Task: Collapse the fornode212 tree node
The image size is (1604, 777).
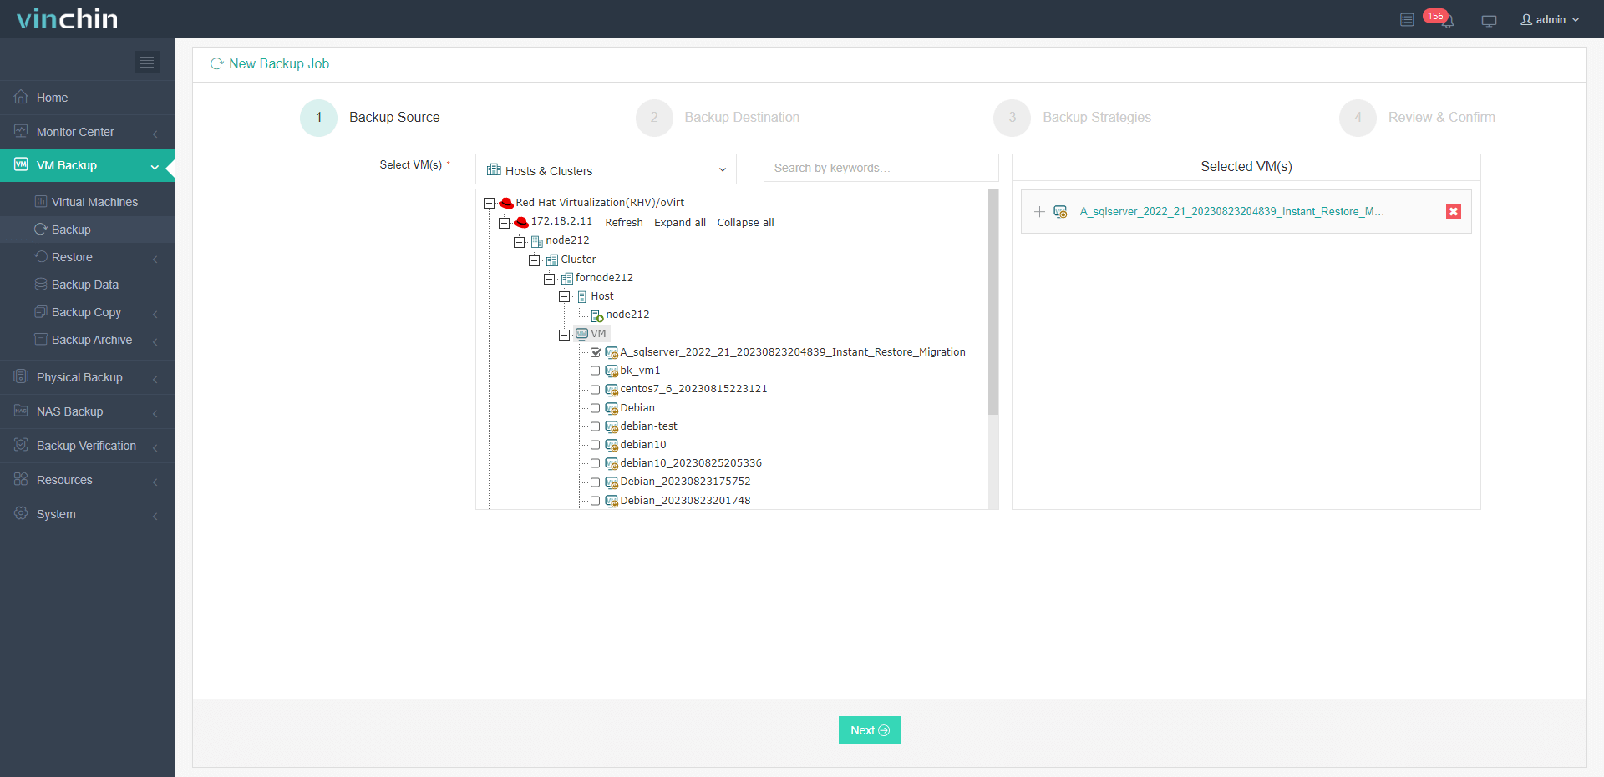Action: [x=550, y=279]
